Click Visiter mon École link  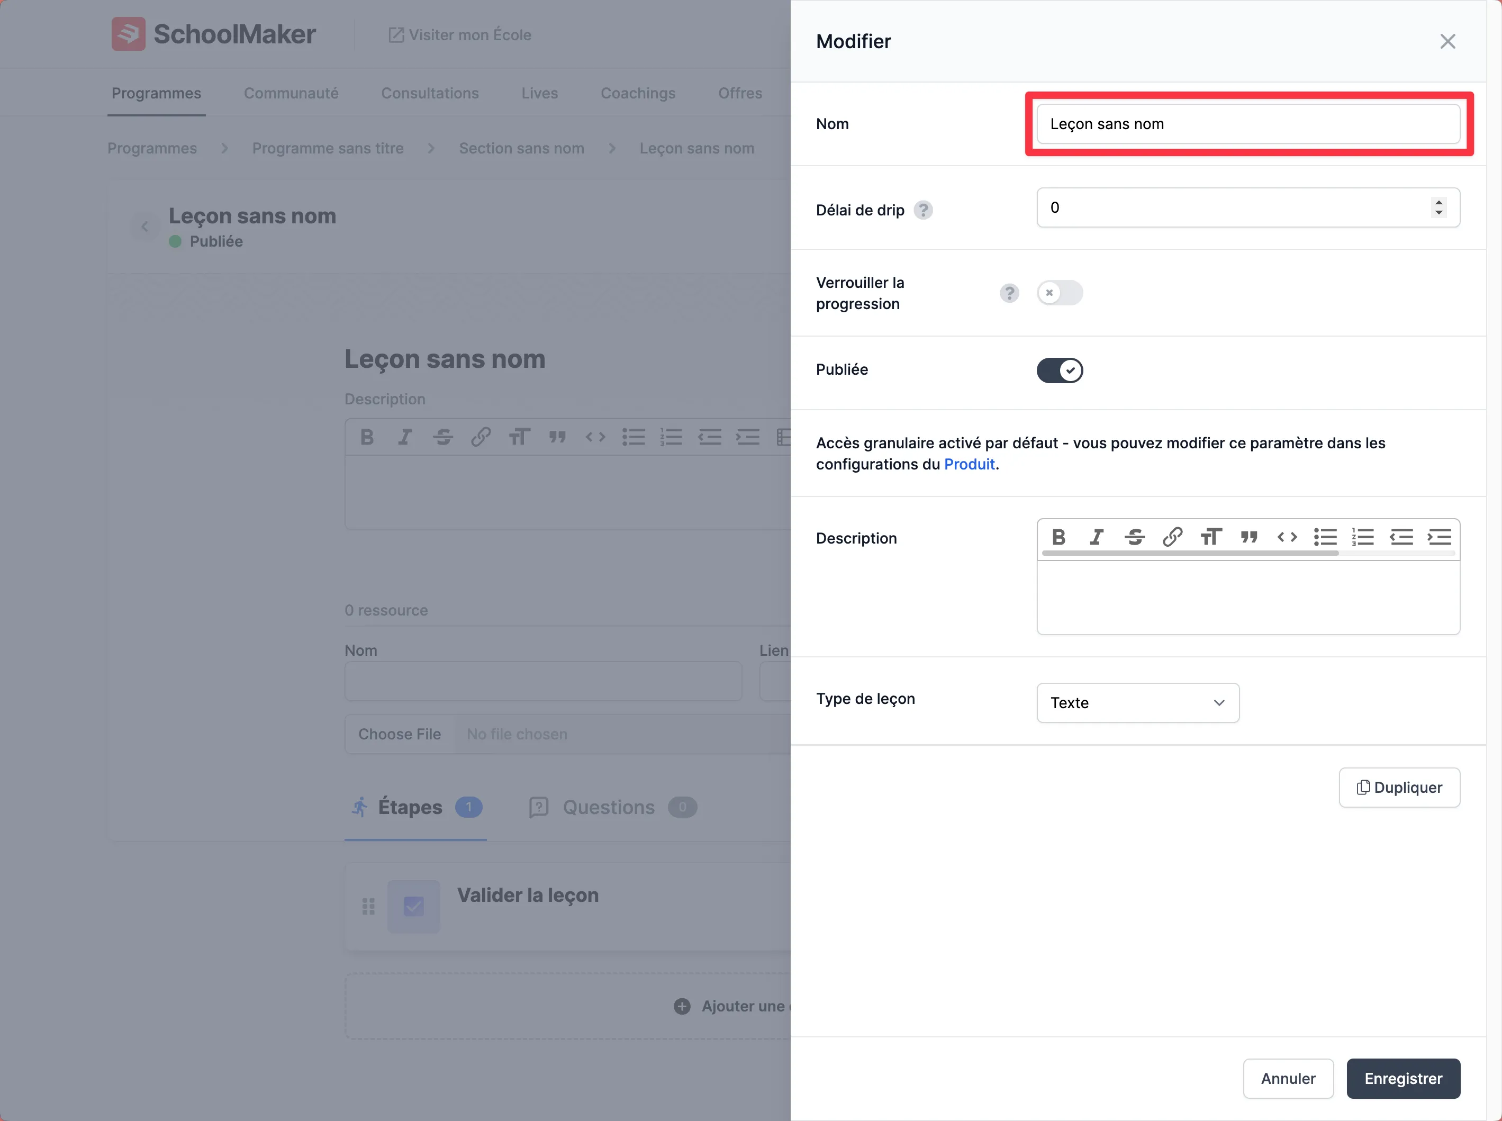click(460, 34)
